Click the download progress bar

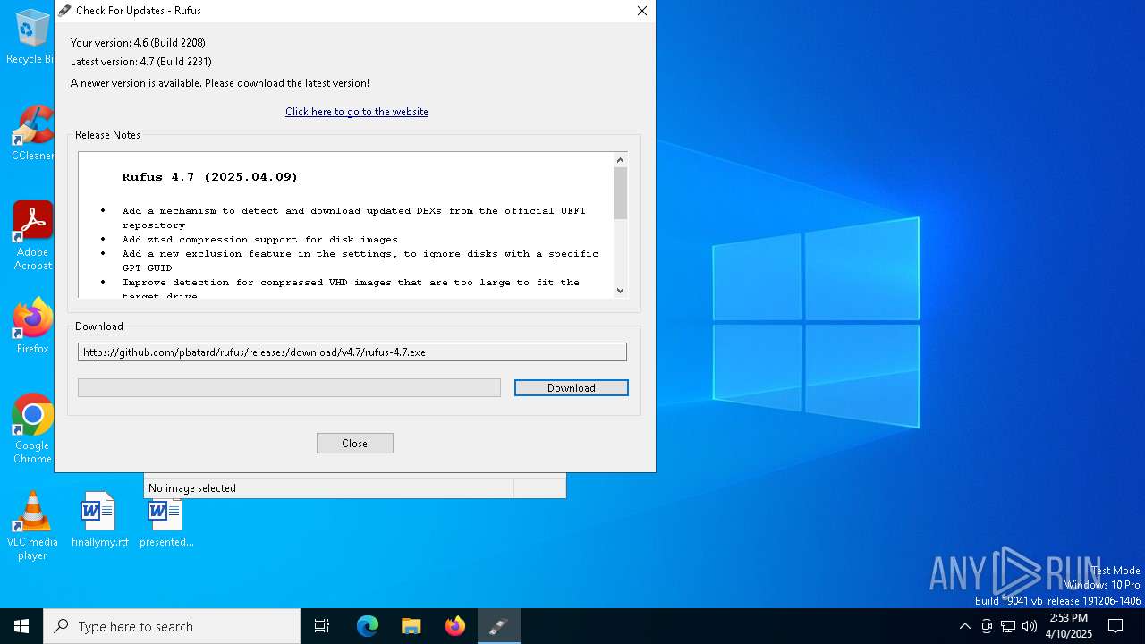pyautogui.click(x=289, y=387)
